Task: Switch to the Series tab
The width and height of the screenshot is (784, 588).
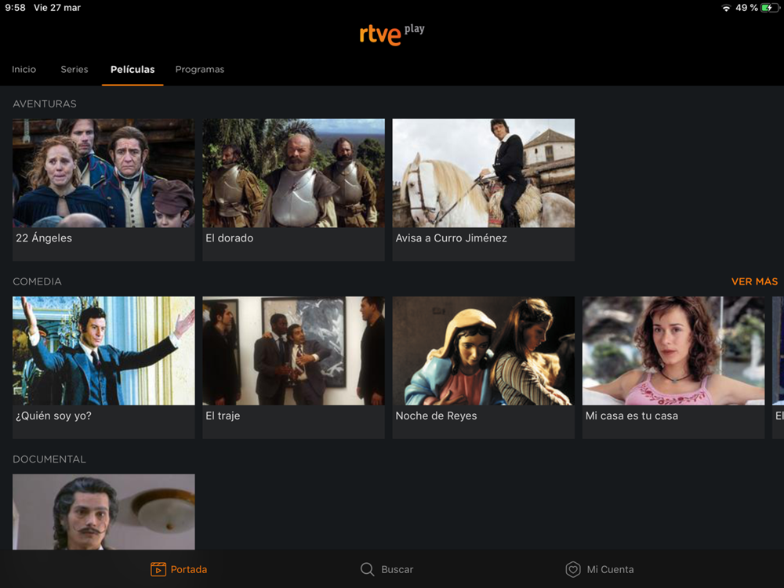Action: [x=74, y=70]
